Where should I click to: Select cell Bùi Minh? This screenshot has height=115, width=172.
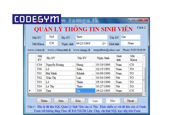60,73
